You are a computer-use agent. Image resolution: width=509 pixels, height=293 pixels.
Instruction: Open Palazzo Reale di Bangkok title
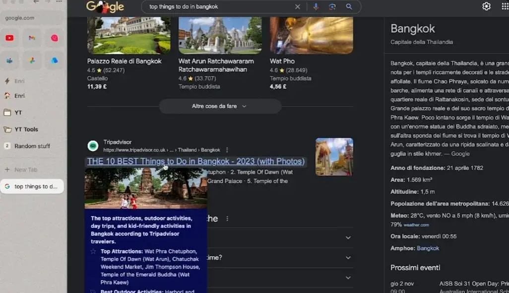pyautogui.click(x=125, y=61)
